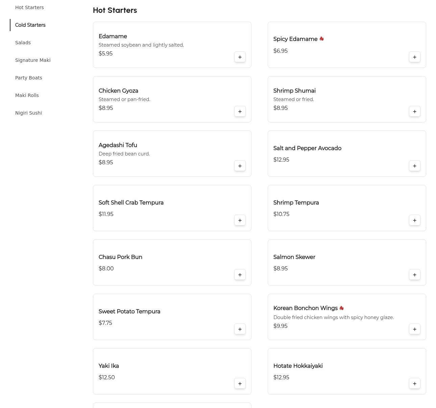436x408 pixels.
Task: Add Korean Bonchon Wings to cart
Action: 414,329
